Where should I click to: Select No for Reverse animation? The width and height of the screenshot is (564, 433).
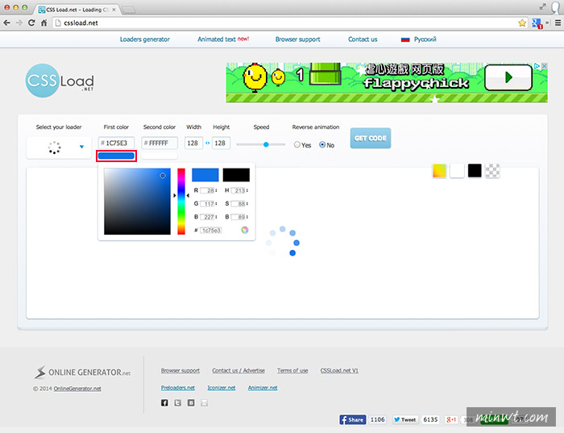tap(322, 145)
